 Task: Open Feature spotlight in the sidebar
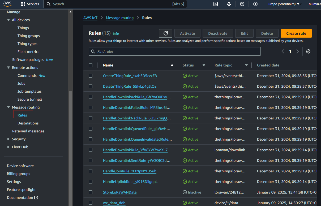[x=21, y=190]
